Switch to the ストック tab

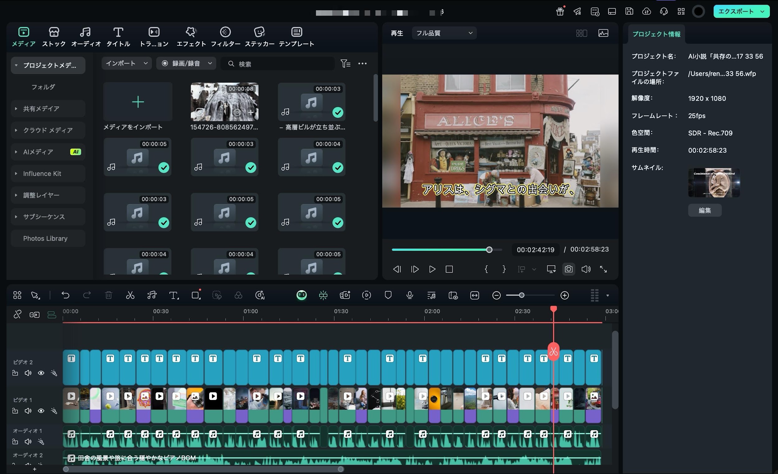[54, 37]
